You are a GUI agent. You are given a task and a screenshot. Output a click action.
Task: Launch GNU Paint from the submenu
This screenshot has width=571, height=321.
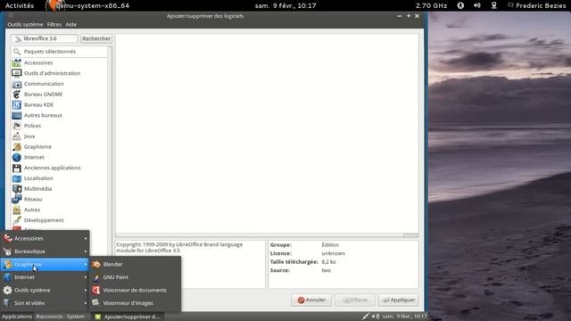click(x=136, y=277)
